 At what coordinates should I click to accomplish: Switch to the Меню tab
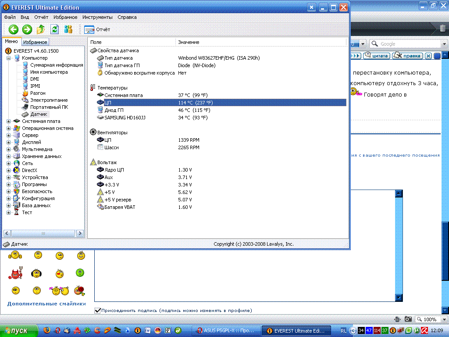click(11, 42)
